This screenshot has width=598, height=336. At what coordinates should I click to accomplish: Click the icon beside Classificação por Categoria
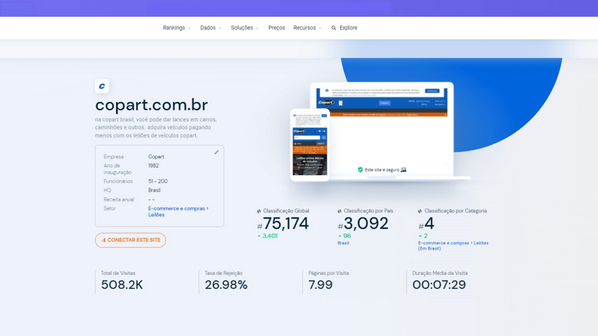click(420, 211)
